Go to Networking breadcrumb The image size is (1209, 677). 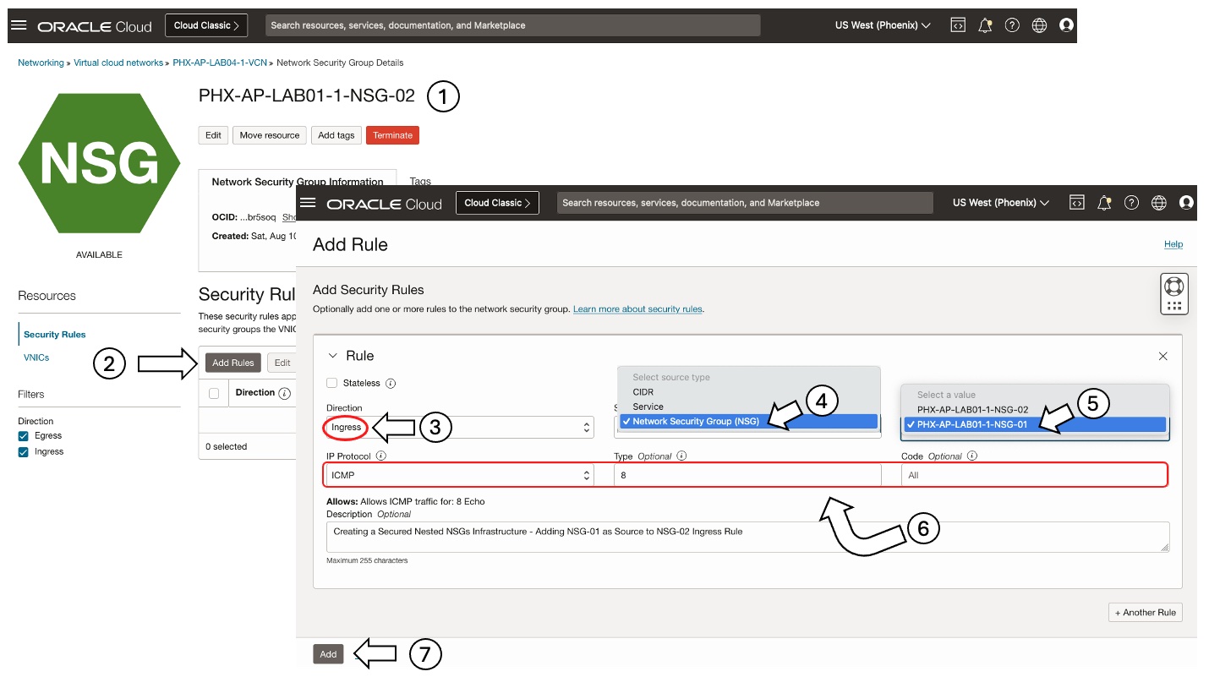pyautogui.click(x=41, y=63)
